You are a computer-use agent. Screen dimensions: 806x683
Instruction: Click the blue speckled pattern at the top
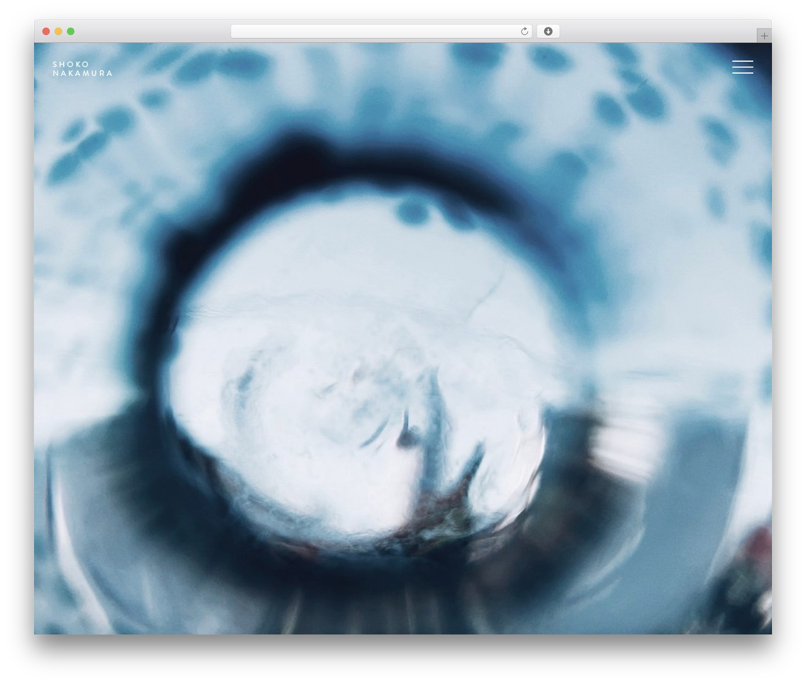tap(403, 82)
